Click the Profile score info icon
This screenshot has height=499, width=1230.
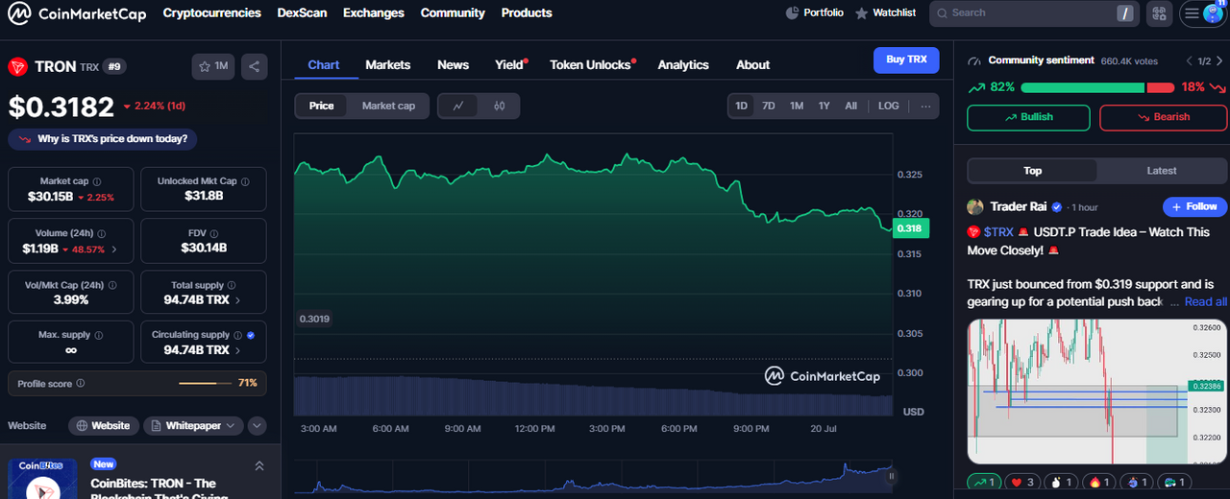coord(81,383)
